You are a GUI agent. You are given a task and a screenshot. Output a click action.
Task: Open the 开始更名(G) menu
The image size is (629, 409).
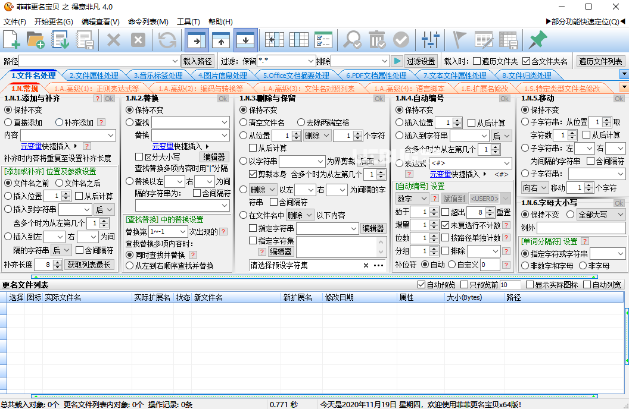point(54,21)
